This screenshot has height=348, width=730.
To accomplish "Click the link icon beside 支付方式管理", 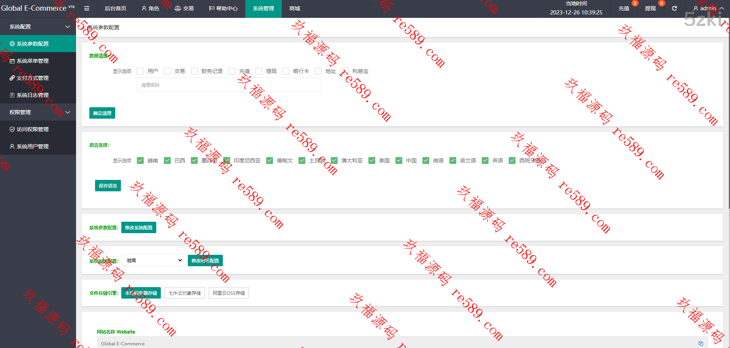I will click(12, 78).
